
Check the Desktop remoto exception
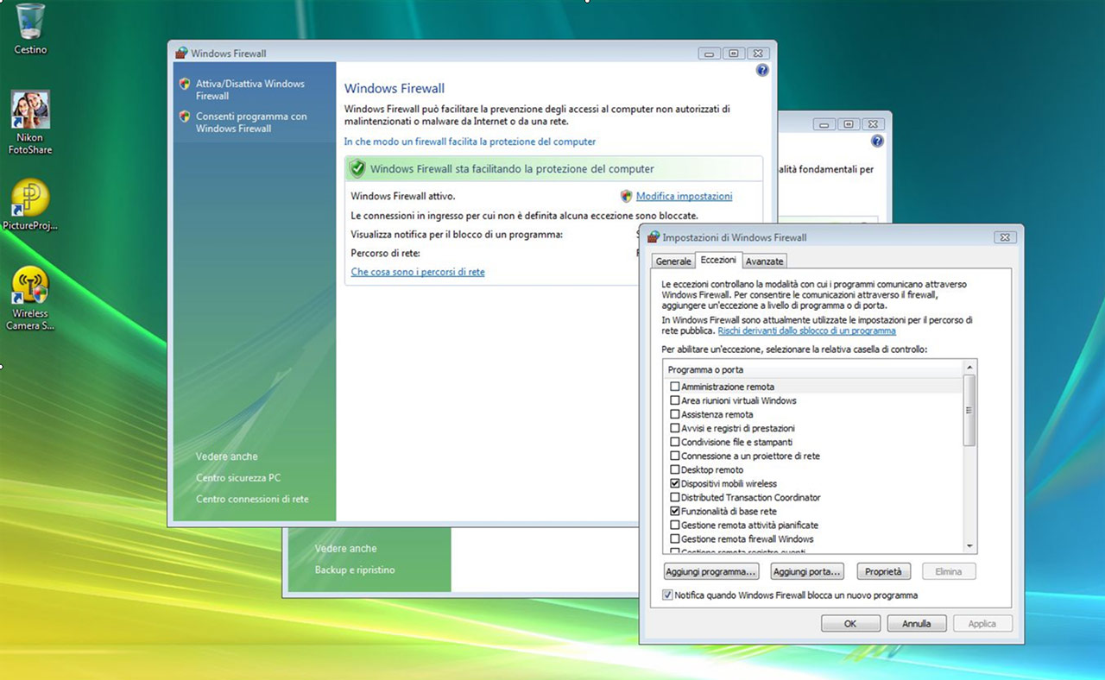click(675, 469)
